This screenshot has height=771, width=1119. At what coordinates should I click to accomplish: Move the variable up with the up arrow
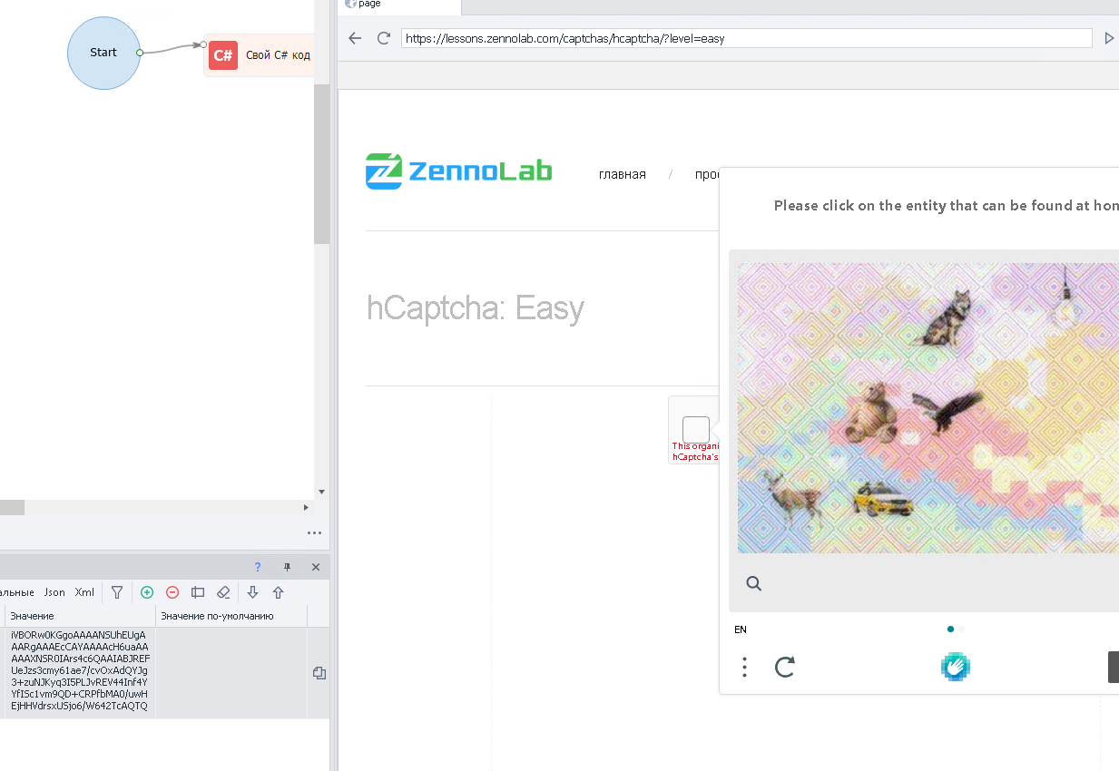point(278,592)
